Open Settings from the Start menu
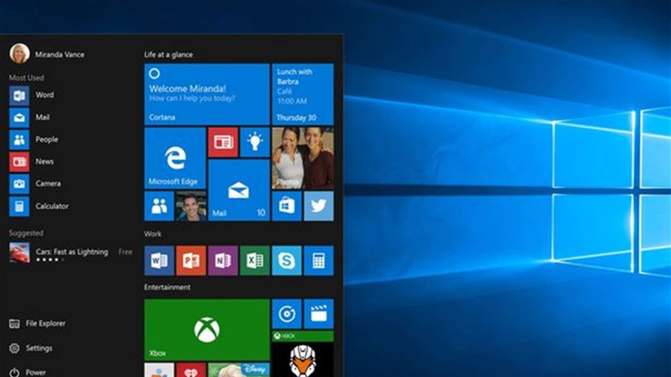Viewport: 671px width, 377px height. click(31, 348)
